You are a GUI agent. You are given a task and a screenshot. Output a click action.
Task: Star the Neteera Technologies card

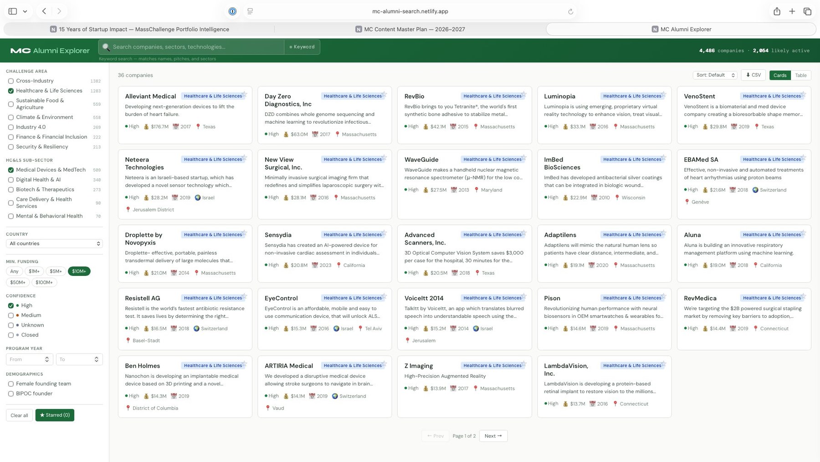pyautogui.click(x=245, y=158)
